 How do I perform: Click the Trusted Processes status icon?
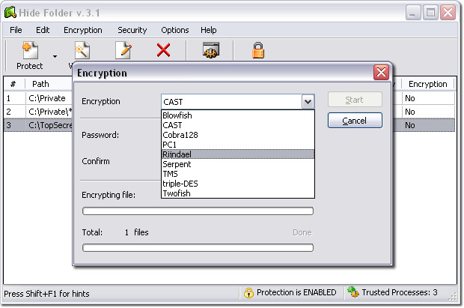[353, 292]
